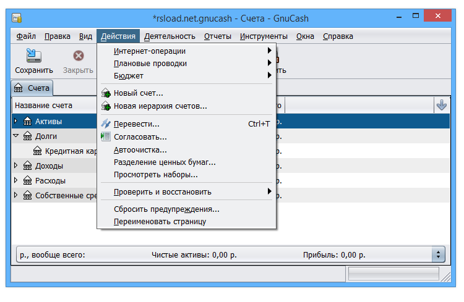Click the 'р., вообще всего:' summary label
464x302 pixels.
tap(53, 254)
